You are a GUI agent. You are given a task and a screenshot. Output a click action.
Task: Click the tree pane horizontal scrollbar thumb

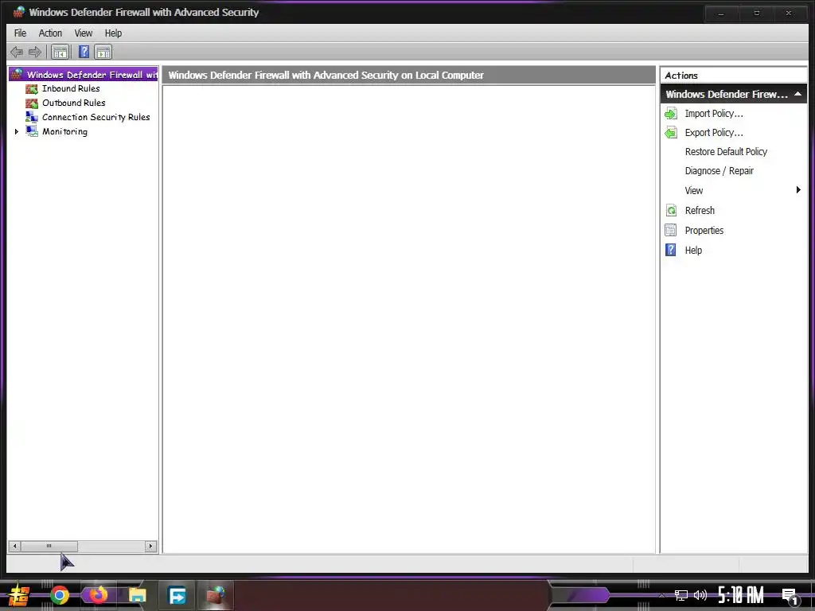(49, 546)
